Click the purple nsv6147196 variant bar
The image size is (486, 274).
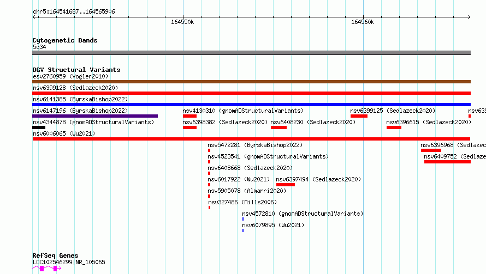click(95, 116)
